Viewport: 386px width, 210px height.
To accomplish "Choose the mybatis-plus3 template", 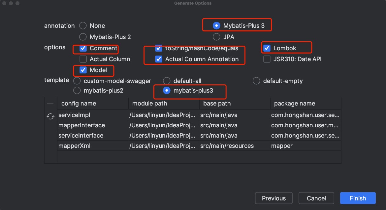I will [x=167, y=91].
